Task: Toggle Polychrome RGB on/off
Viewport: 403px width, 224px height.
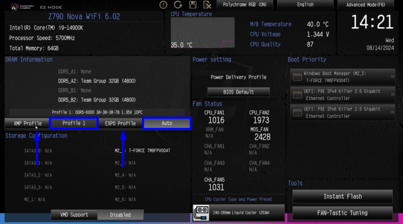Action: [x=245, y=5]
